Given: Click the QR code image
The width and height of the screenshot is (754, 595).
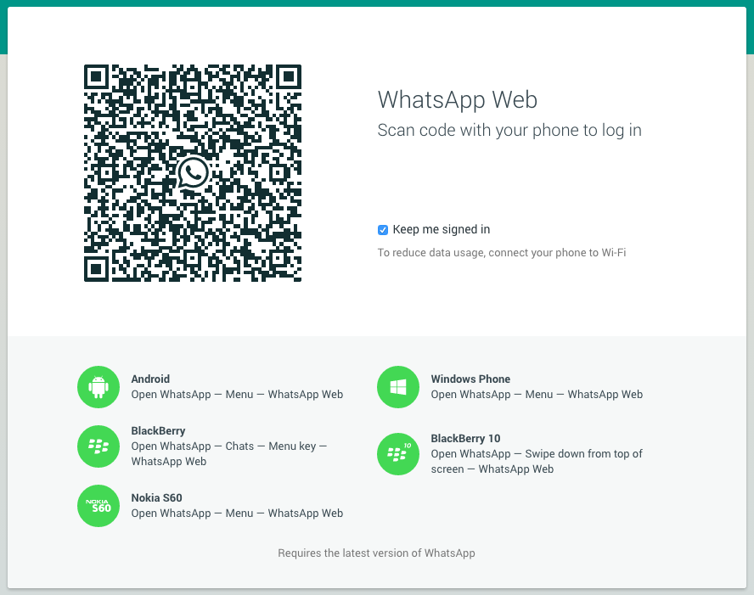Looking at the screenshot, I should click(x=193, y=173).
